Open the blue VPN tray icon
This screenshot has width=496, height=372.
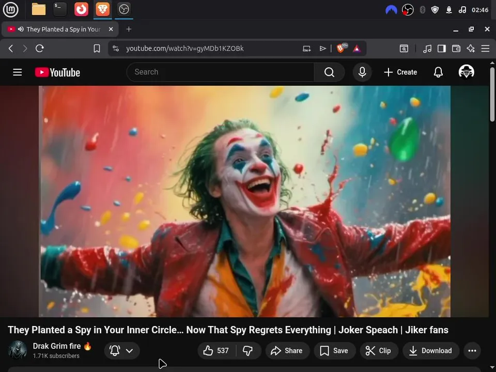[391, 10]
